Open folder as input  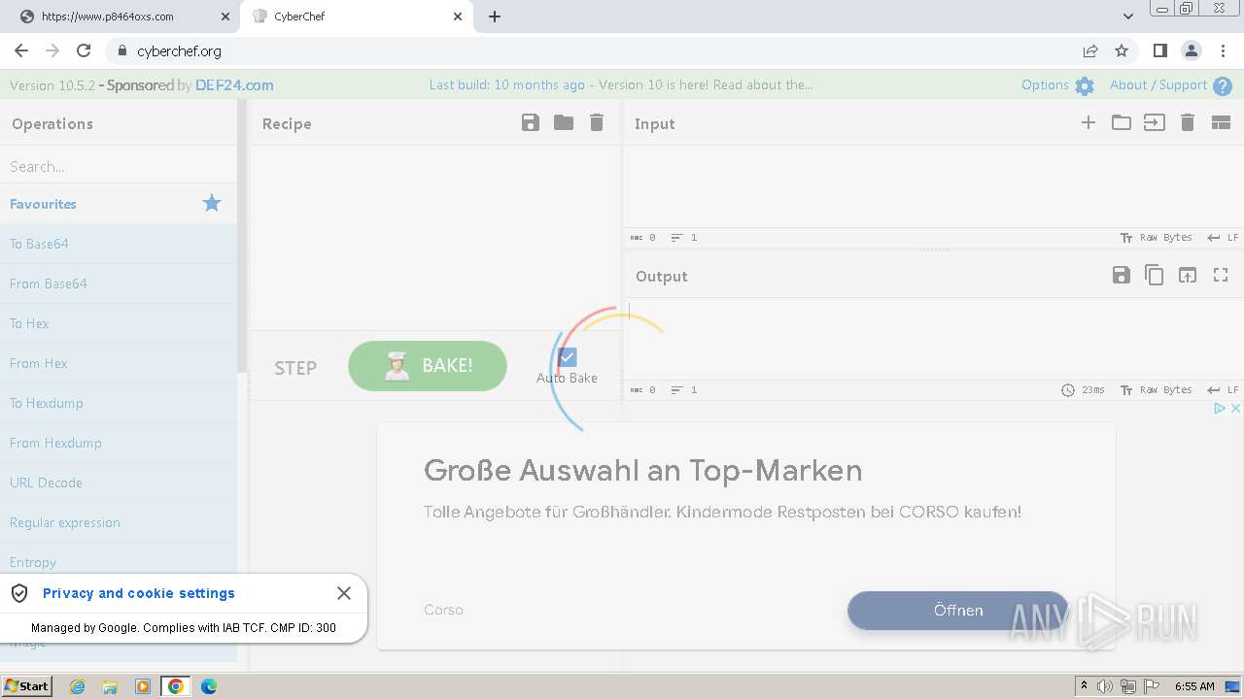[x=1122, y=122]
